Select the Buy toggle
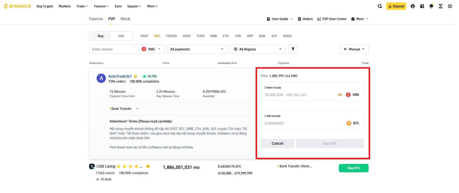This screenshot has width=459, height=193. [x=101, y=36]
